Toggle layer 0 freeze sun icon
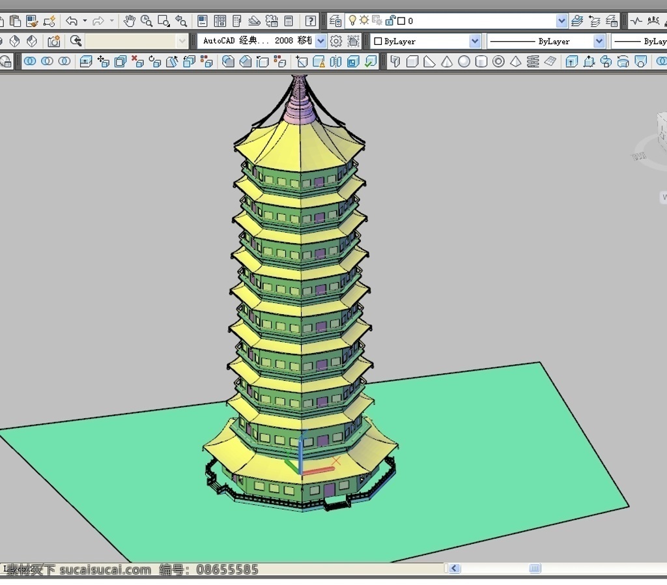The width and height of the screenshot is (667, 585). point(364,20)
